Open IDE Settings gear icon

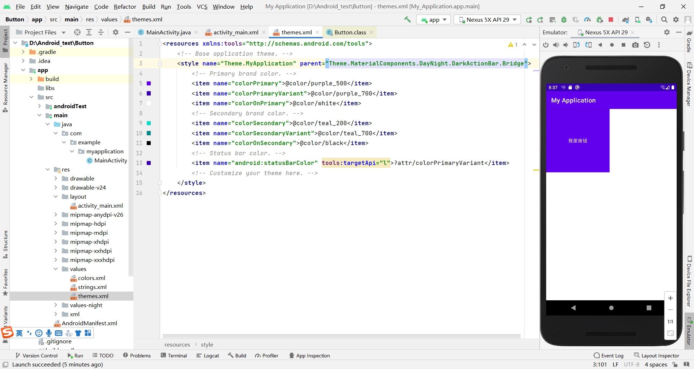(x=676, y=20)
